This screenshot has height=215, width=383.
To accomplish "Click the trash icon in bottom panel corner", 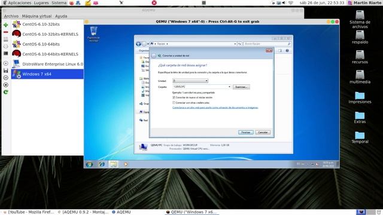I will [379, 212].
